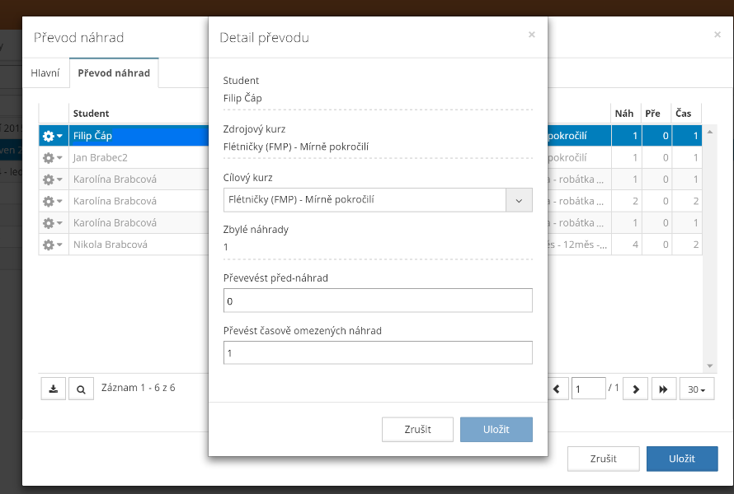Open the Cílový kurz dropdown arrow
This screenshot has height=494, width=734.
click(x=519, y=200)
